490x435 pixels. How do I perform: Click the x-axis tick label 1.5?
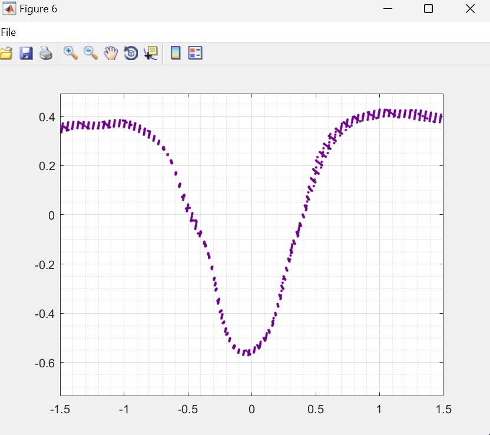tap(442, 409)
